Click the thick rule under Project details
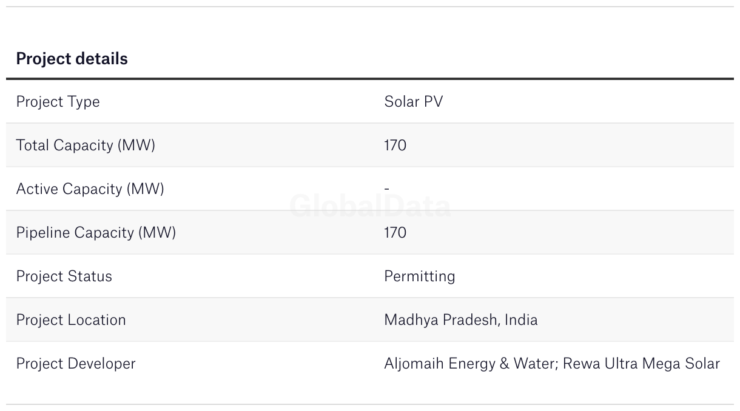Screen dimensions: 740x411 (x=370, y=79)
